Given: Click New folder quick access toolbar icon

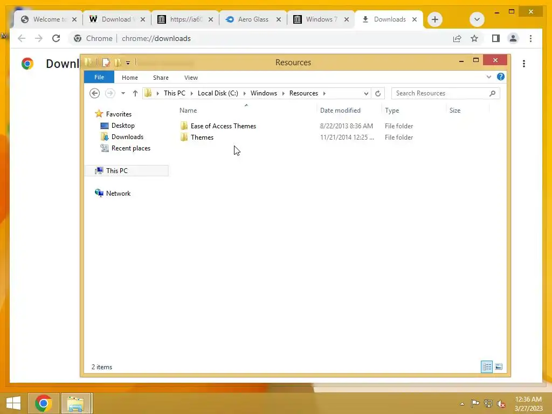Looking at the screenshot, I should point(118,63).
